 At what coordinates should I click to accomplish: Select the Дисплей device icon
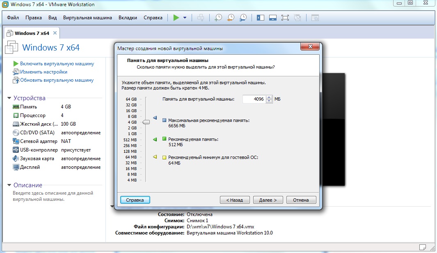point(16,167)
